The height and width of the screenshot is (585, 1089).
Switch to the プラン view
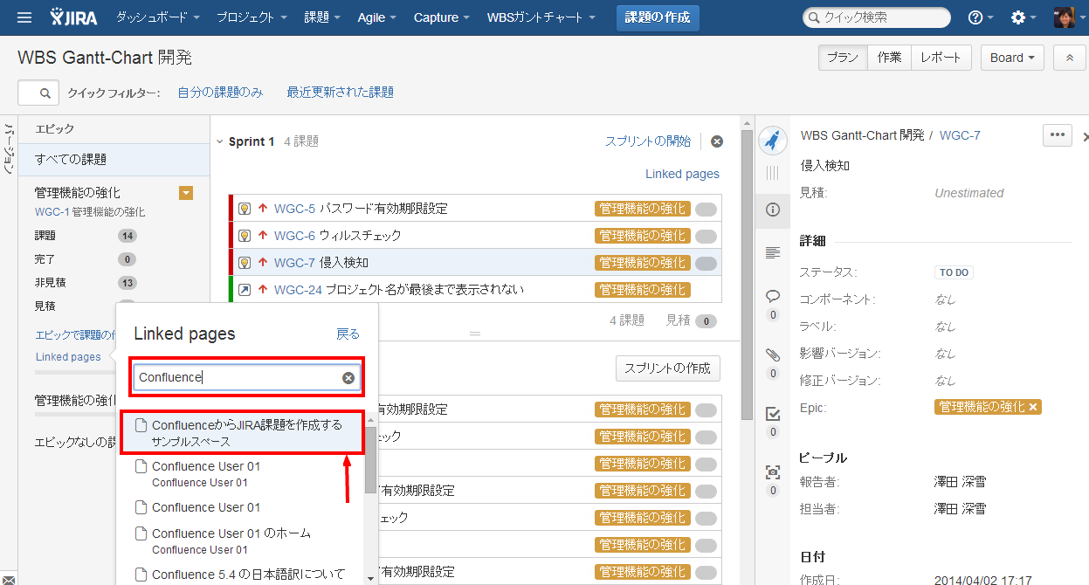(x=843, y=58)
